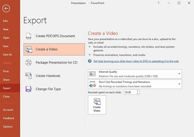
Task: Select Create a Video export option
Action: pos(54,49)
